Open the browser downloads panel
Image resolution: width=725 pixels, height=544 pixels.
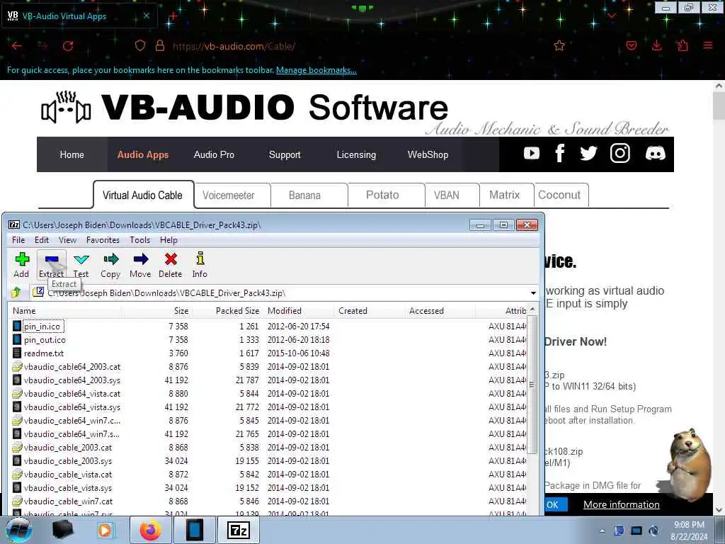pyautogui.click(x=656, y=45)
